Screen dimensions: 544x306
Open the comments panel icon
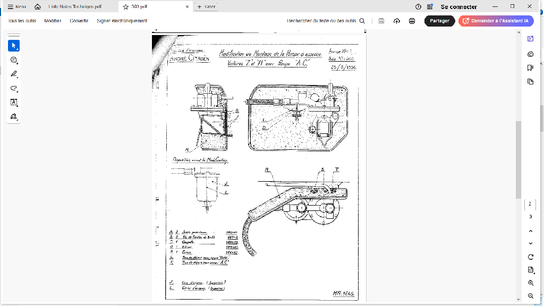click(531, 54)
